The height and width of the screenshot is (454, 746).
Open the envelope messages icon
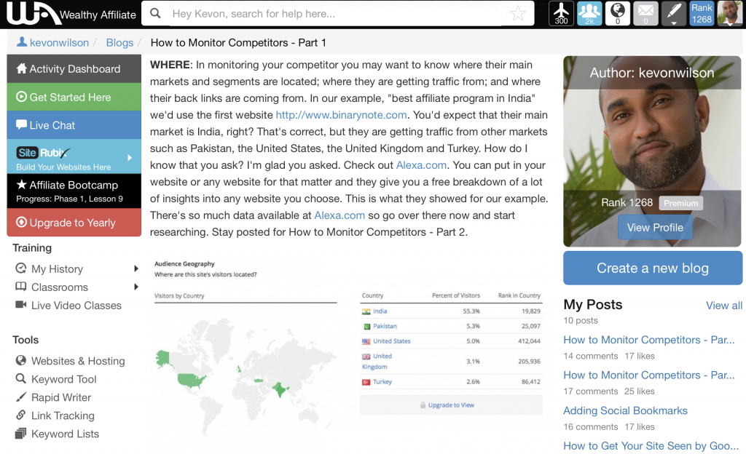pyautogui.click(x=645, y=13)
